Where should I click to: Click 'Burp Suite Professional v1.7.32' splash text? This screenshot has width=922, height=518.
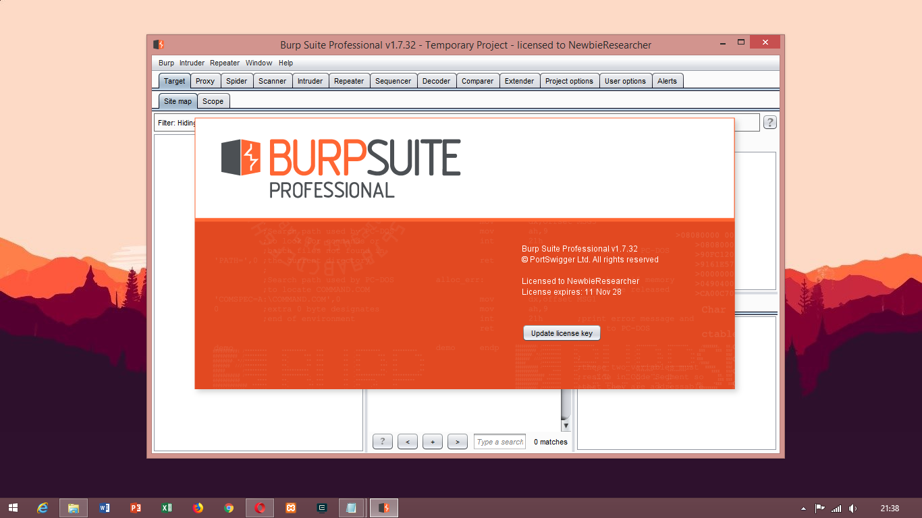(580, 249)
